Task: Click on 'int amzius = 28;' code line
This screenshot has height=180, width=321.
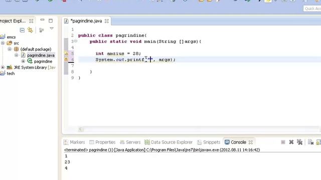Action: pos(118,53)
